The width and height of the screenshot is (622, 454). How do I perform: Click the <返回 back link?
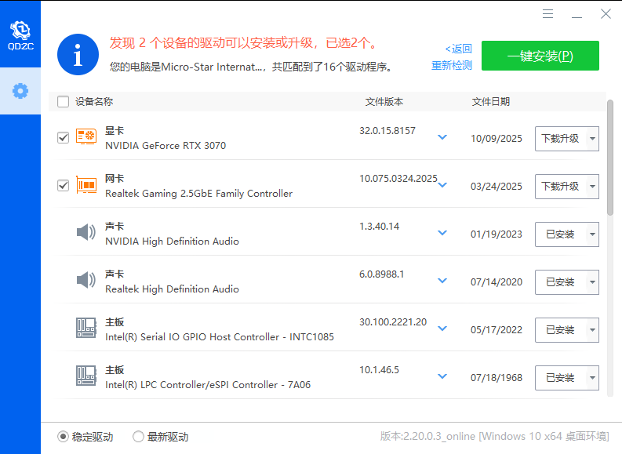(x=459, y=49)
